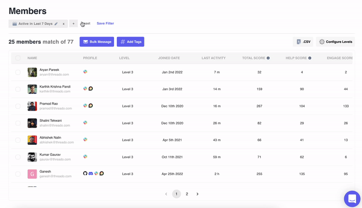
Task: Select Abhishek Nalin row checkbox
Action: coord(18,140)
